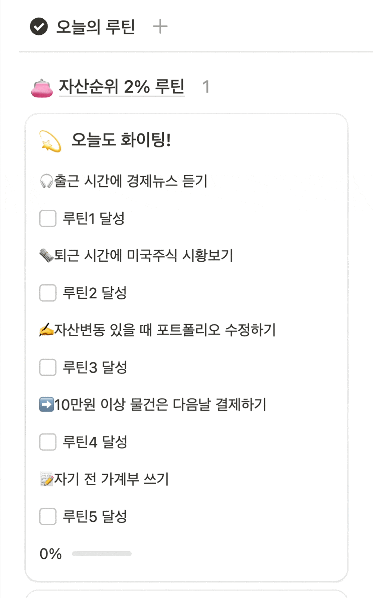Click the memo icon by 가계부 쓰기
The width and height of the screenshot is (373, 598).
46,479
